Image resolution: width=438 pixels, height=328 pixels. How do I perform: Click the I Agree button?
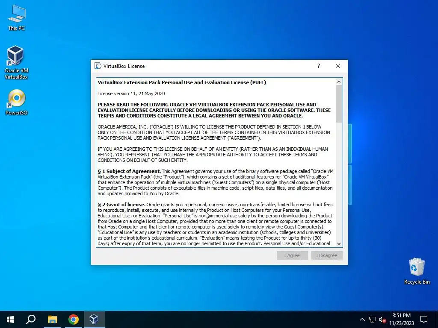(x=292, y=255)
